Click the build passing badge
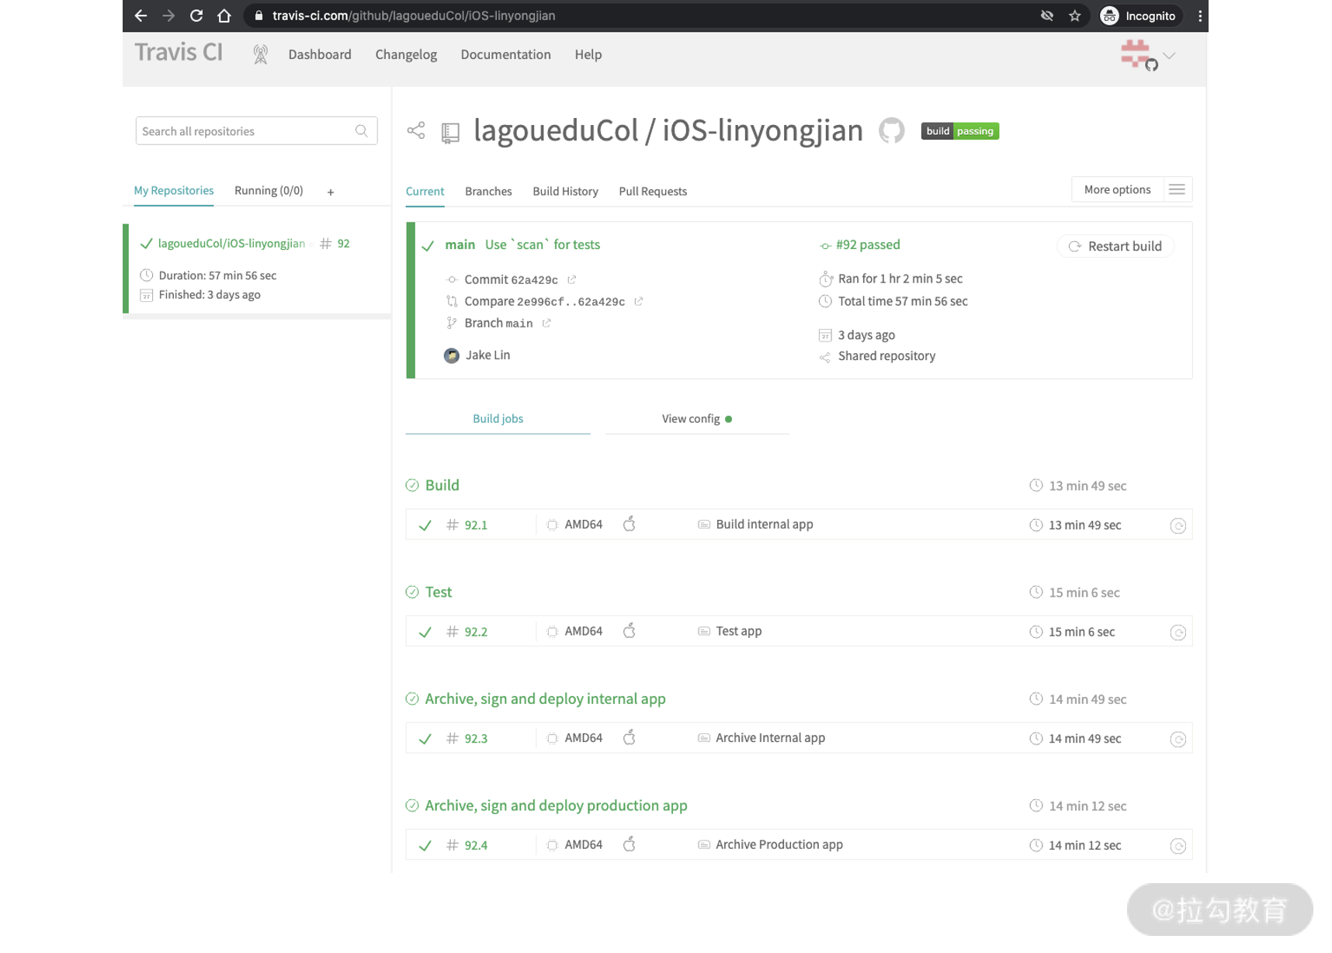 click(x=960, y=131)
